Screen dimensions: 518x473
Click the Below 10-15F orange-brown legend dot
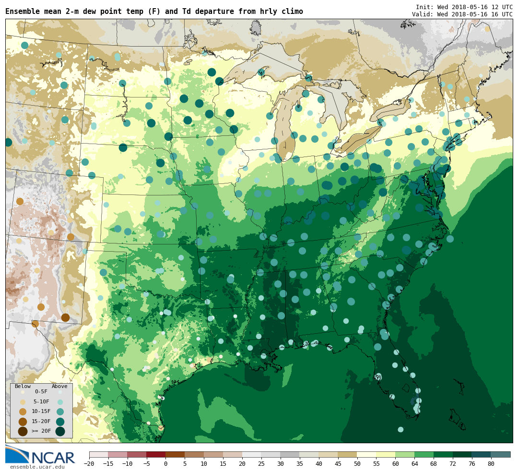pos(23,412)
